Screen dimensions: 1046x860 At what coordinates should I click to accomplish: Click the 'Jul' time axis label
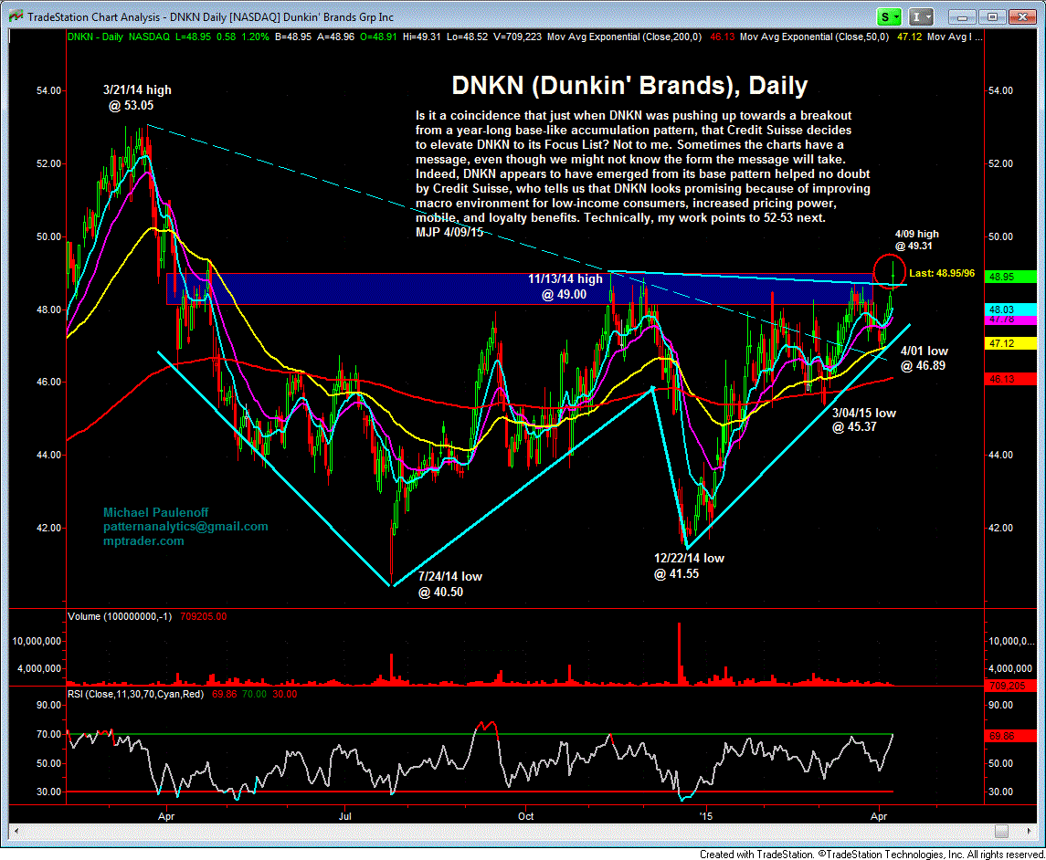click(345, 816)
